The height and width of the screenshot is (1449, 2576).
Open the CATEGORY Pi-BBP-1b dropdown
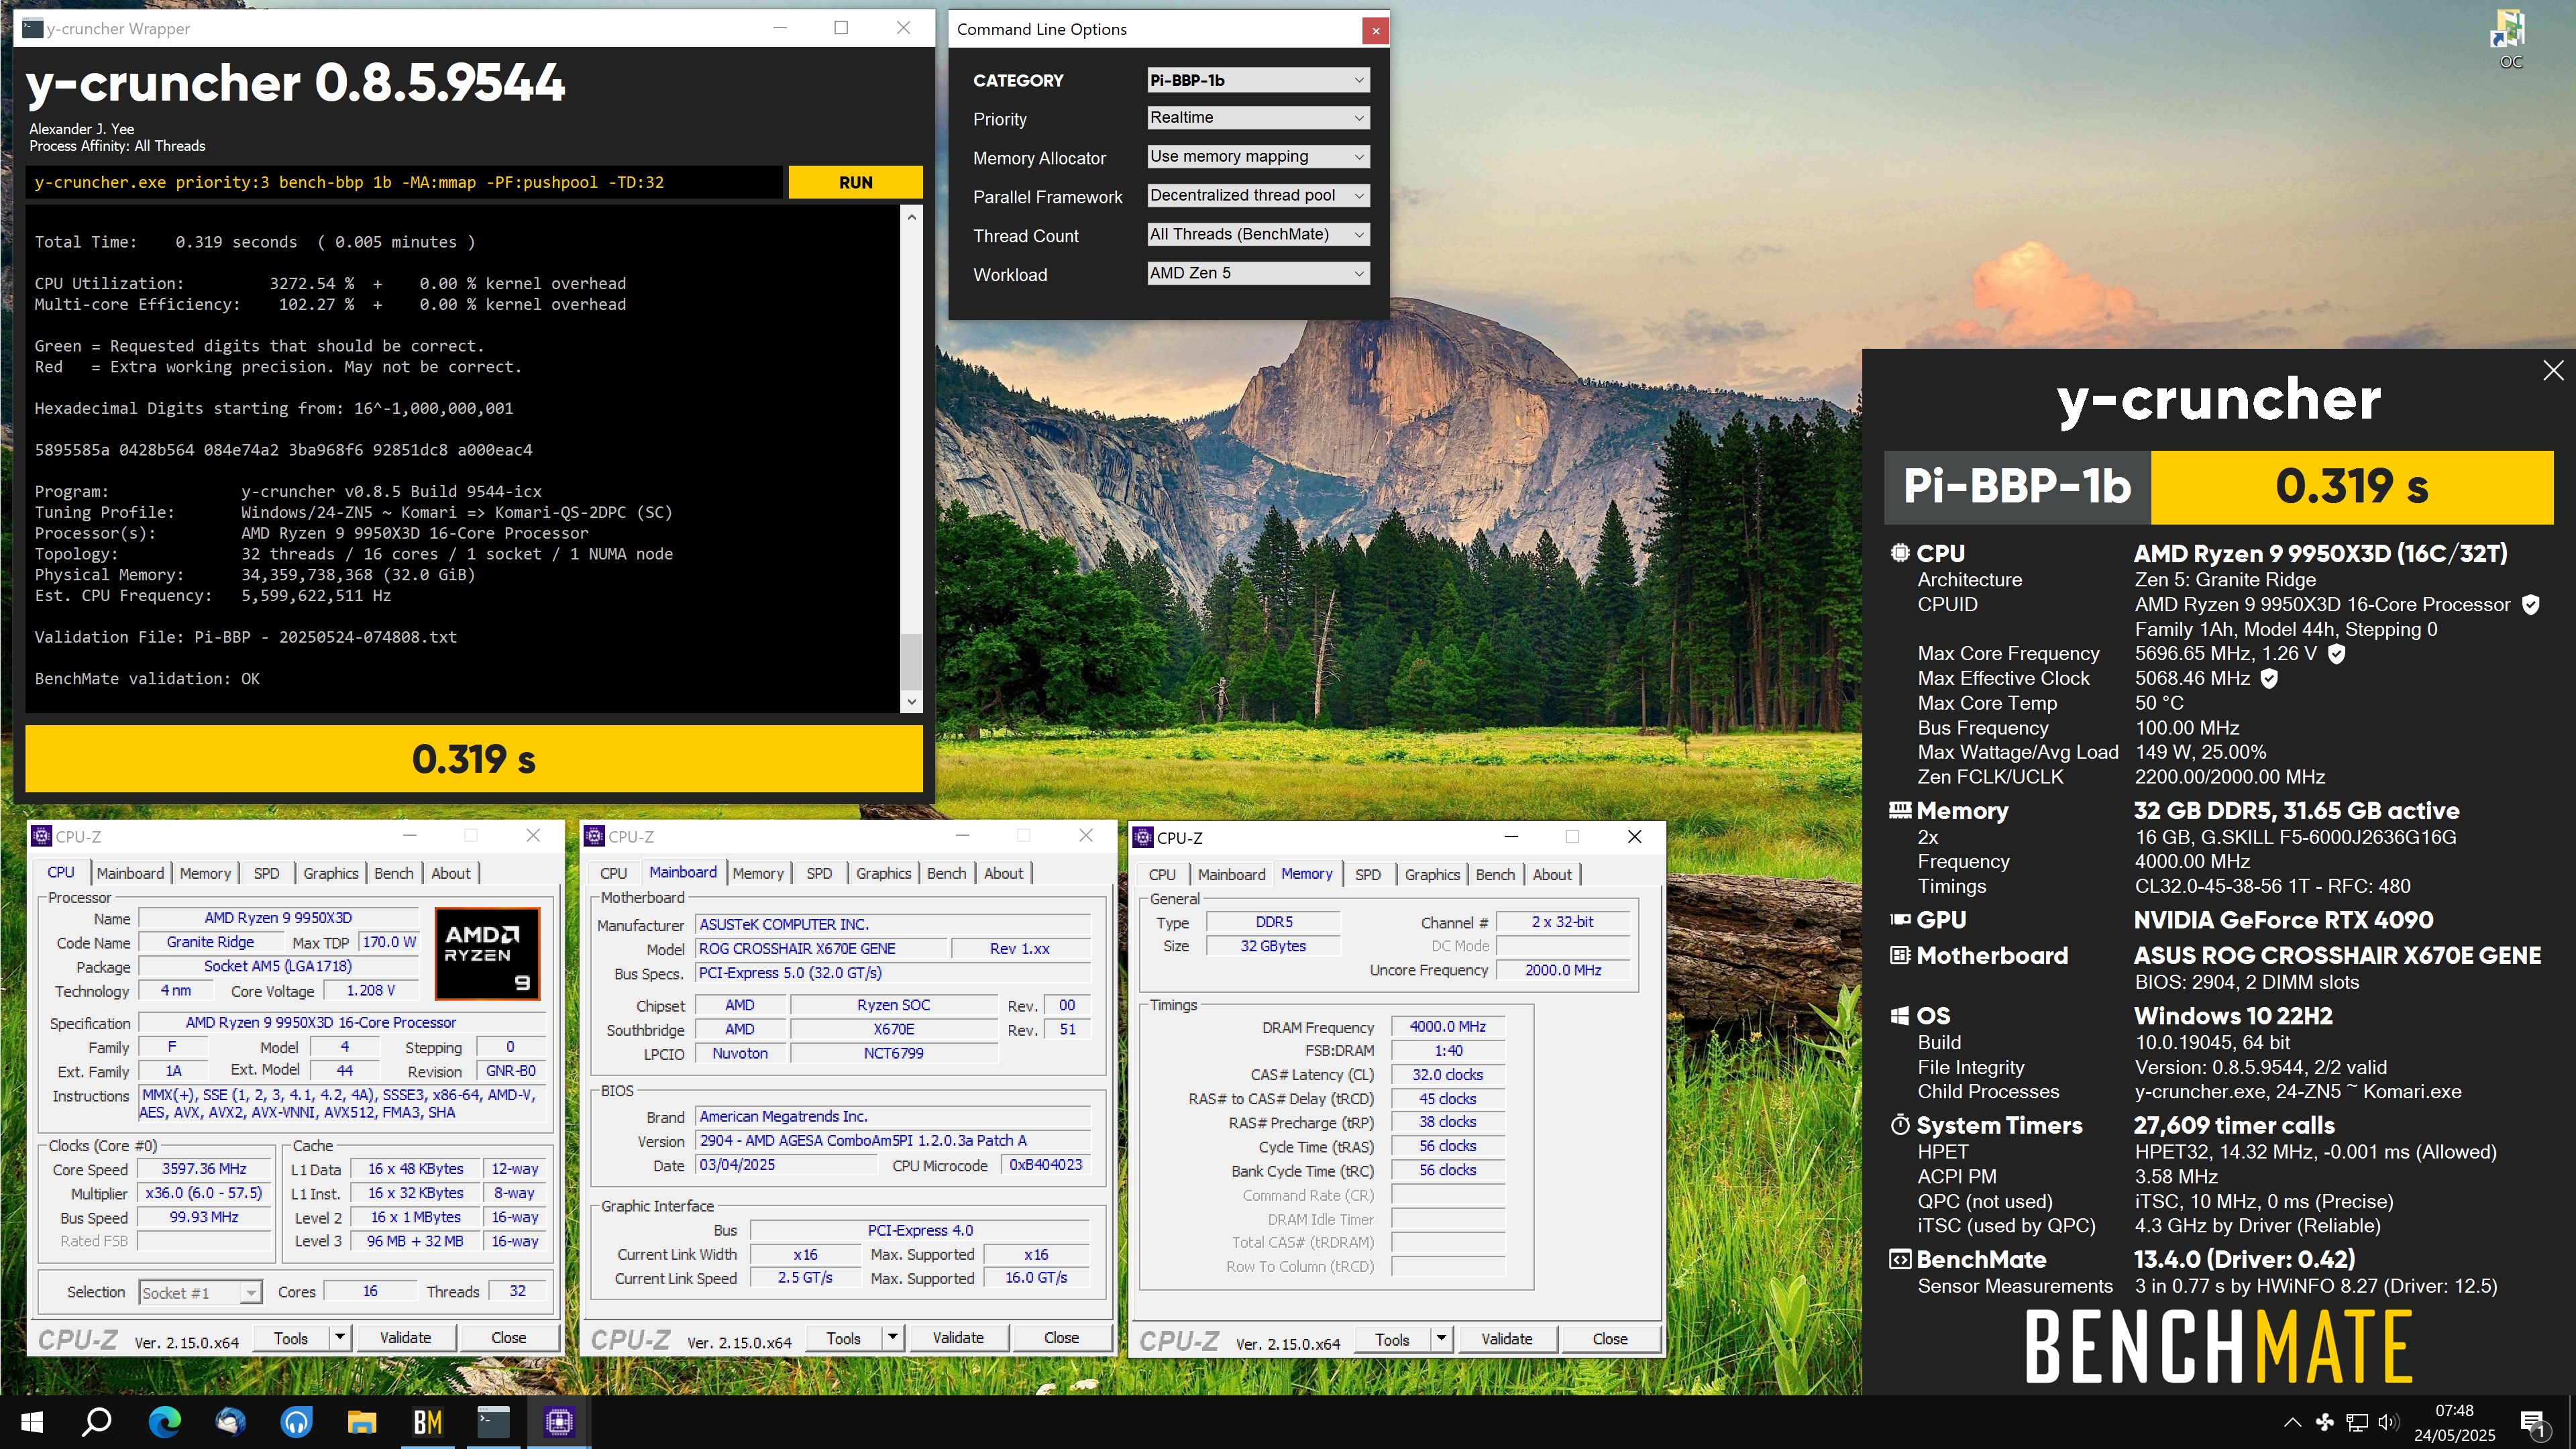tap(1257, 80)
